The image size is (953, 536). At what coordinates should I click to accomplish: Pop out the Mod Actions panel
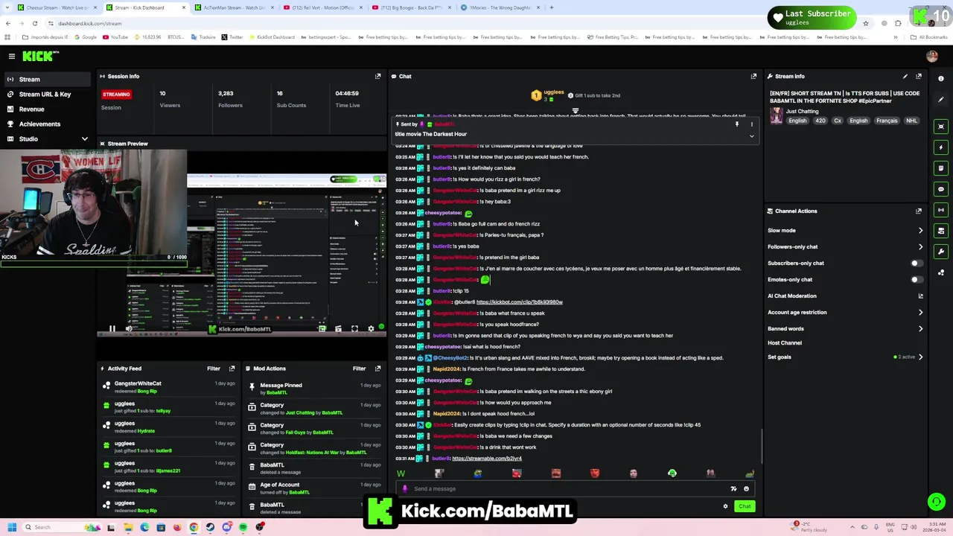click(x=377, y=368)
